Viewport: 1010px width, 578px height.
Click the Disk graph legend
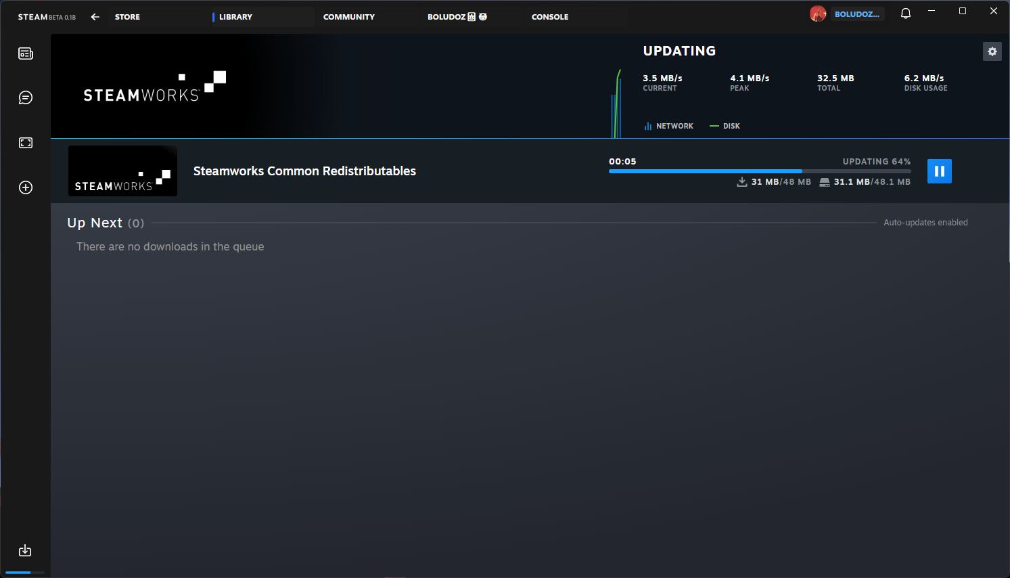tap(725, 126)
